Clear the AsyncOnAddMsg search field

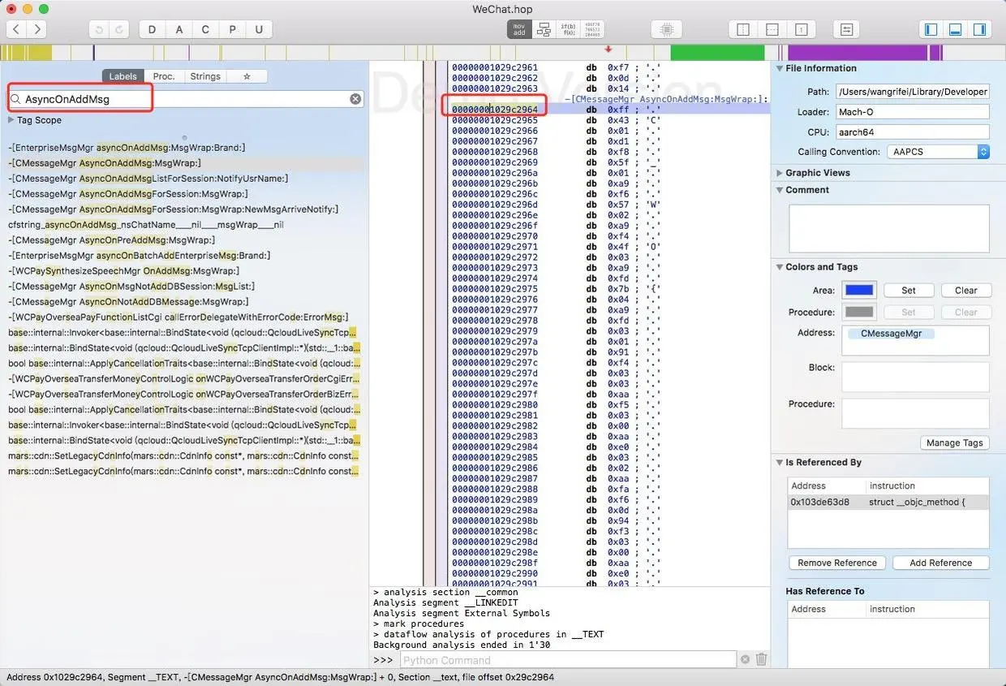point(355,99)
